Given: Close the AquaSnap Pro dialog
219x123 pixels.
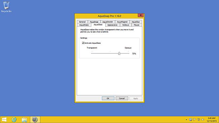Looking at the screenshot, I should [x=141, y=15].
